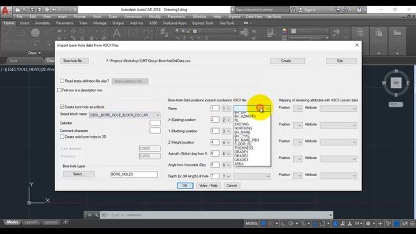This screenshot has height=234, width=416.
Task: Check First row is a description row
Action: coord(59,90)
